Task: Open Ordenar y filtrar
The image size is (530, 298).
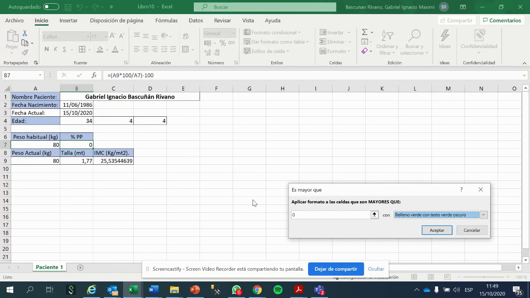Action: pyautogui.click(x=387, y=43)
